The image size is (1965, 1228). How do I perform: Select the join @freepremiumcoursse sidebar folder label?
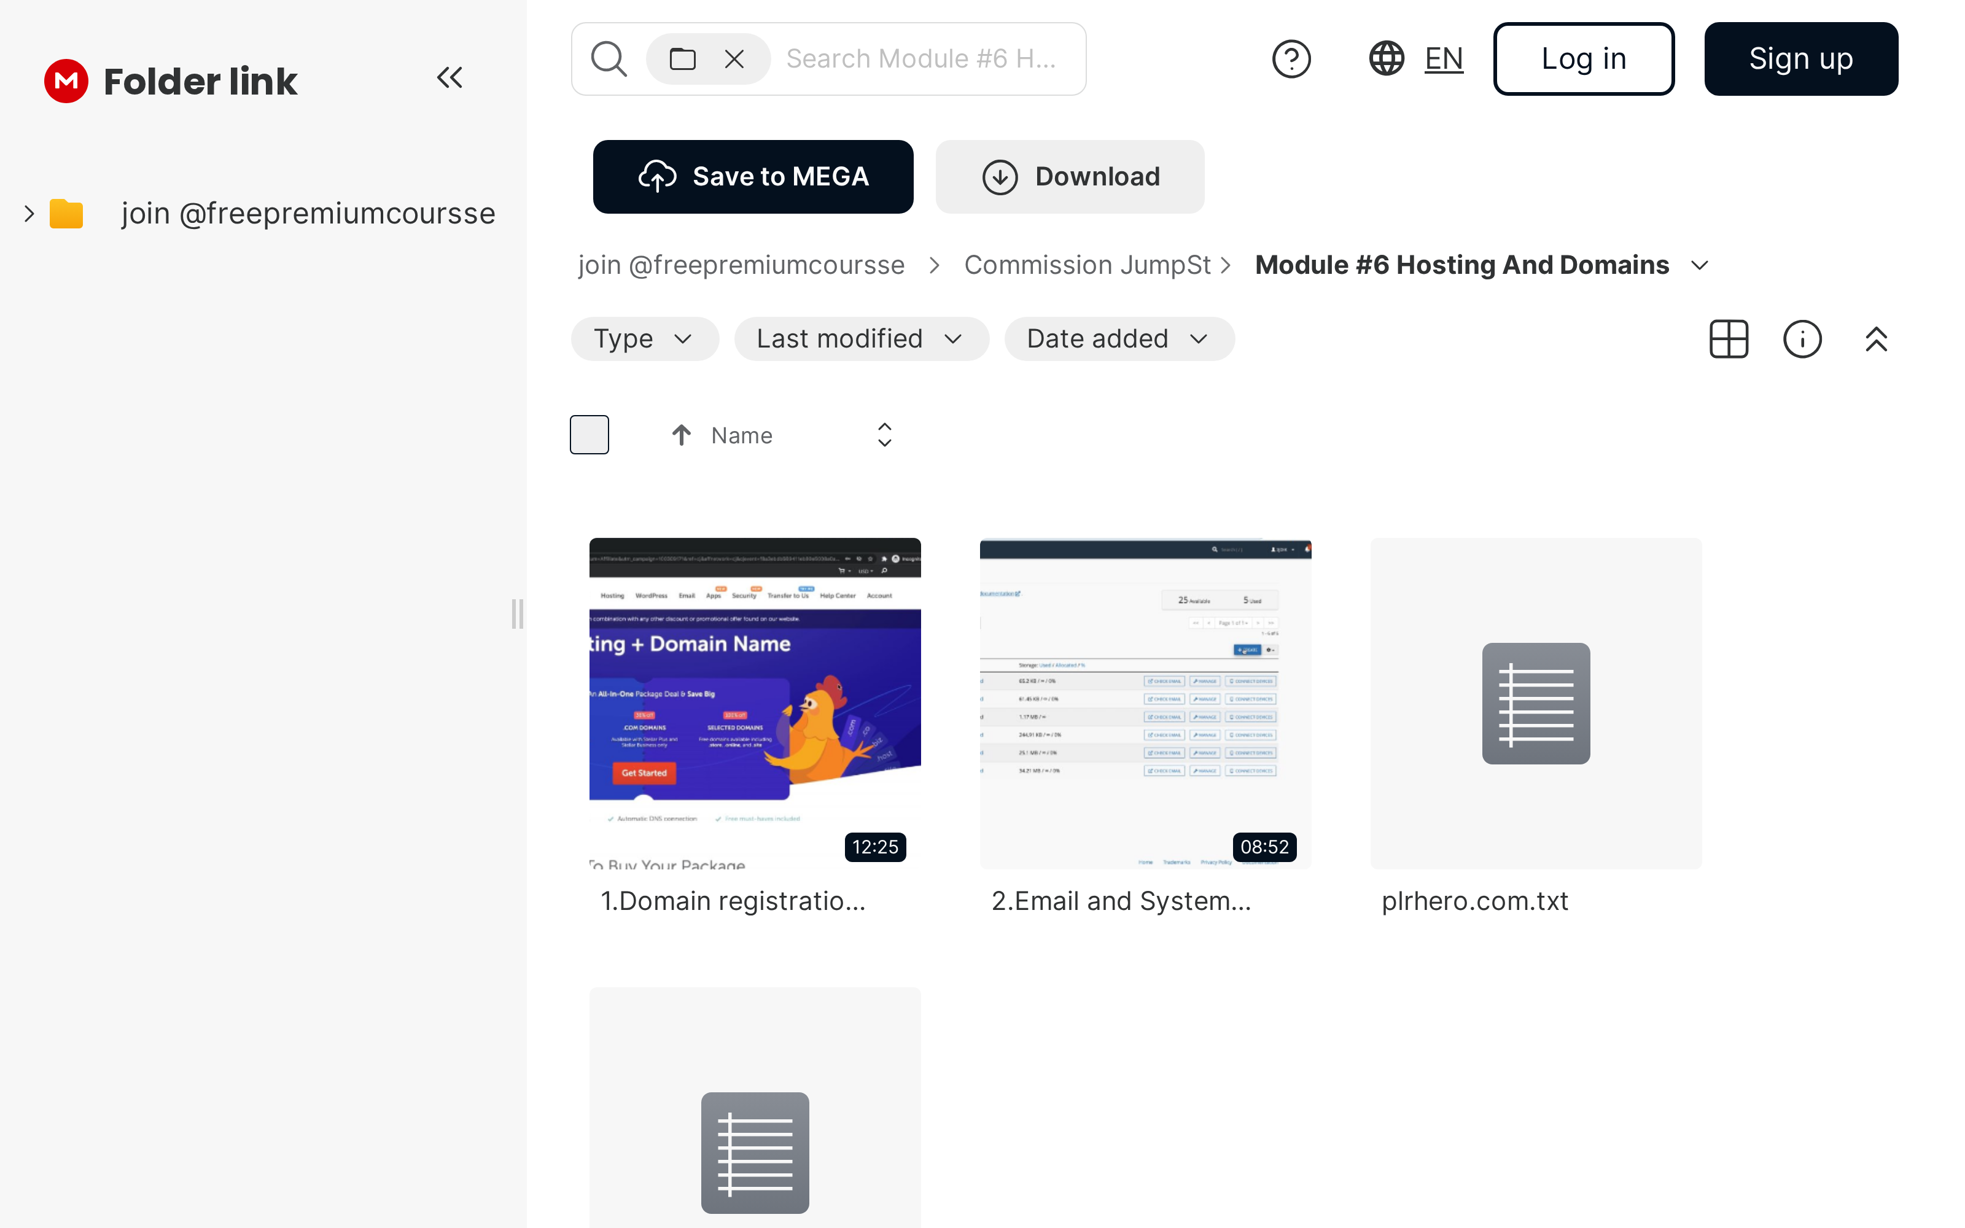(308, 214)
